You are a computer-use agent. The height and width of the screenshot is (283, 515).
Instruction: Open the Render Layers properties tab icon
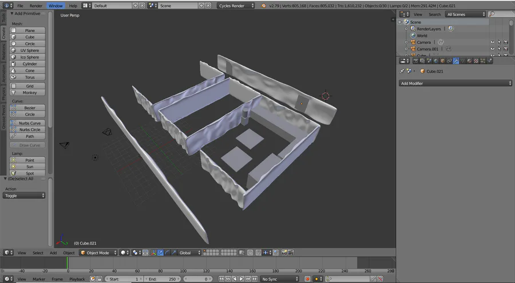click(x=422, y=61)
